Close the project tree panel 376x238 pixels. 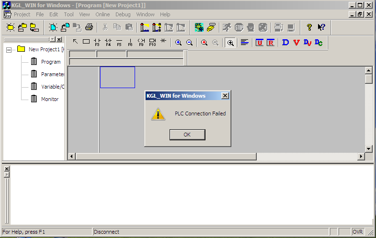pyautogui.click(x=59, y=39)
